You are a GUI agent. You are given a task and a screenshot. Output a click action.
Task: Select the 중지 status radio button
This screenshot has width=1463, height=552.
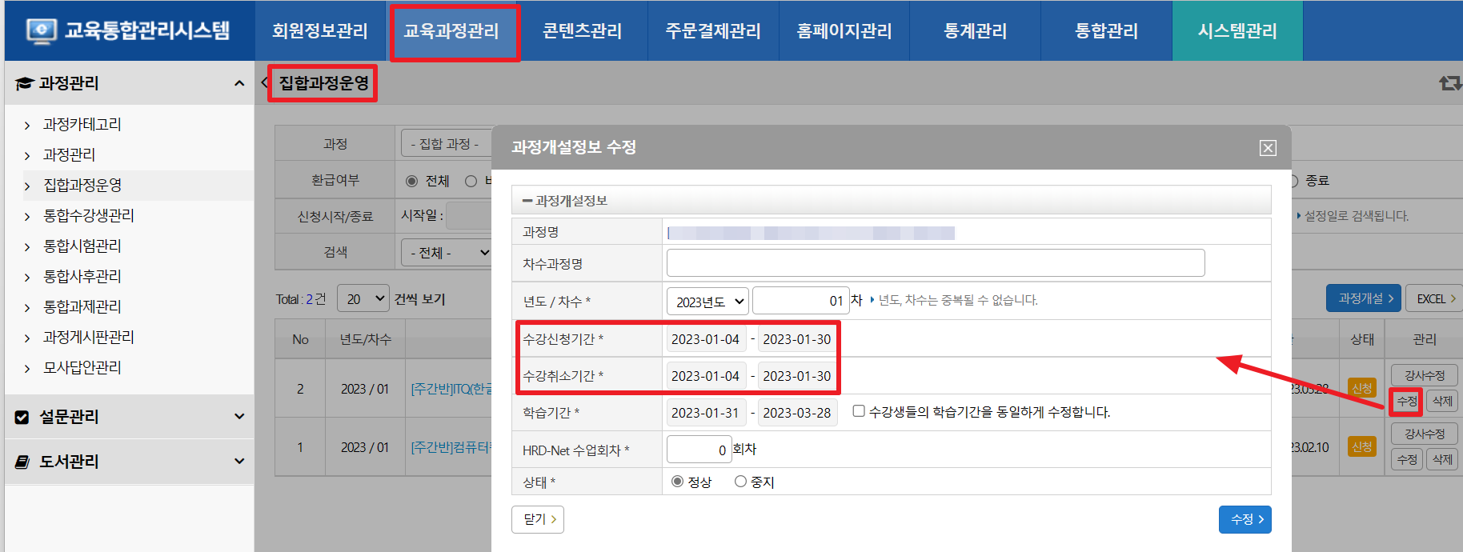click(740, 482)
